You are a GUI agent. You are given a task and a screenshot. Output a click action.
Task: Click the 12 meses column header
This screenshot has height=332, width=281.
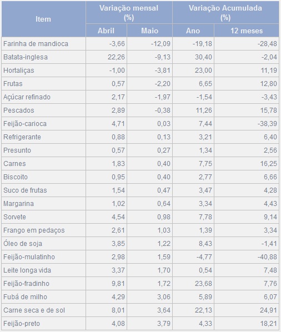(x=247, y=31)
